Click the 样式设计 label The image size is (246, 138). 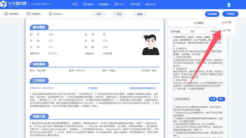coord(58,14)
